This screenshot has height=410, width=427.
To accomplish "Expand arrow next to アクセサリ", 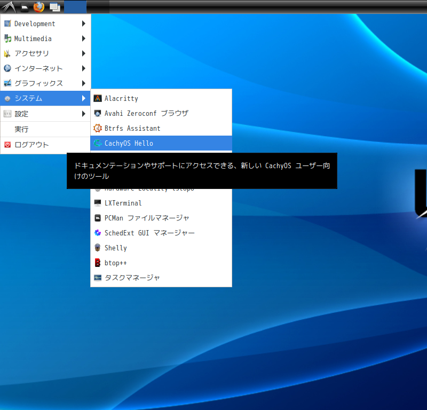I will 84,53.
